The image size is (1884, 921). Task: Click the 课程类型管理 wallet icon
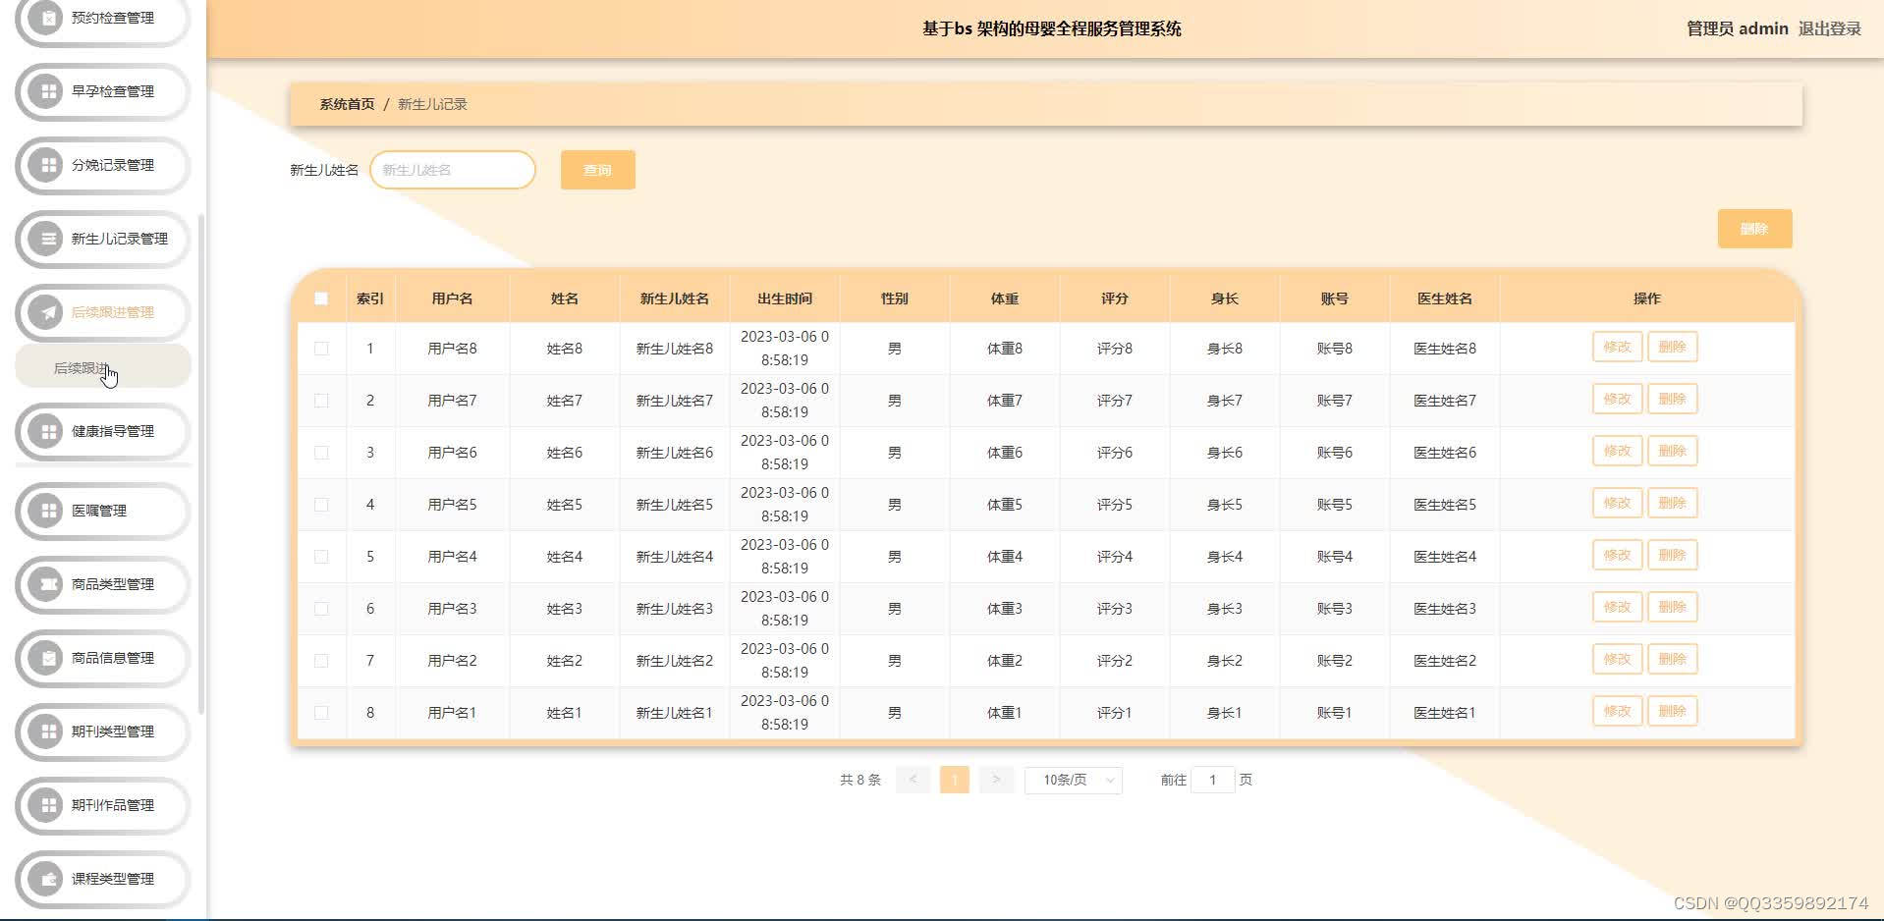(x=47, y=879)
